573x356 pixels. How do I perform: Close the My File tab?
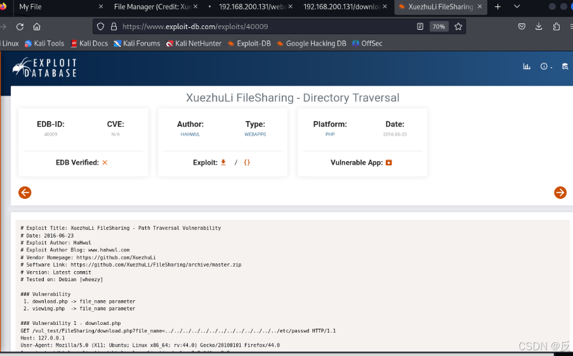(x=101, y=6)
